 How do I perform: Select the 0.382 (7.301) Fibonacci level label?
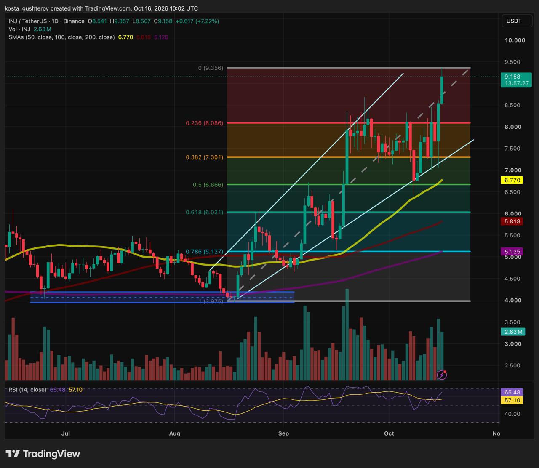point(205,157)
